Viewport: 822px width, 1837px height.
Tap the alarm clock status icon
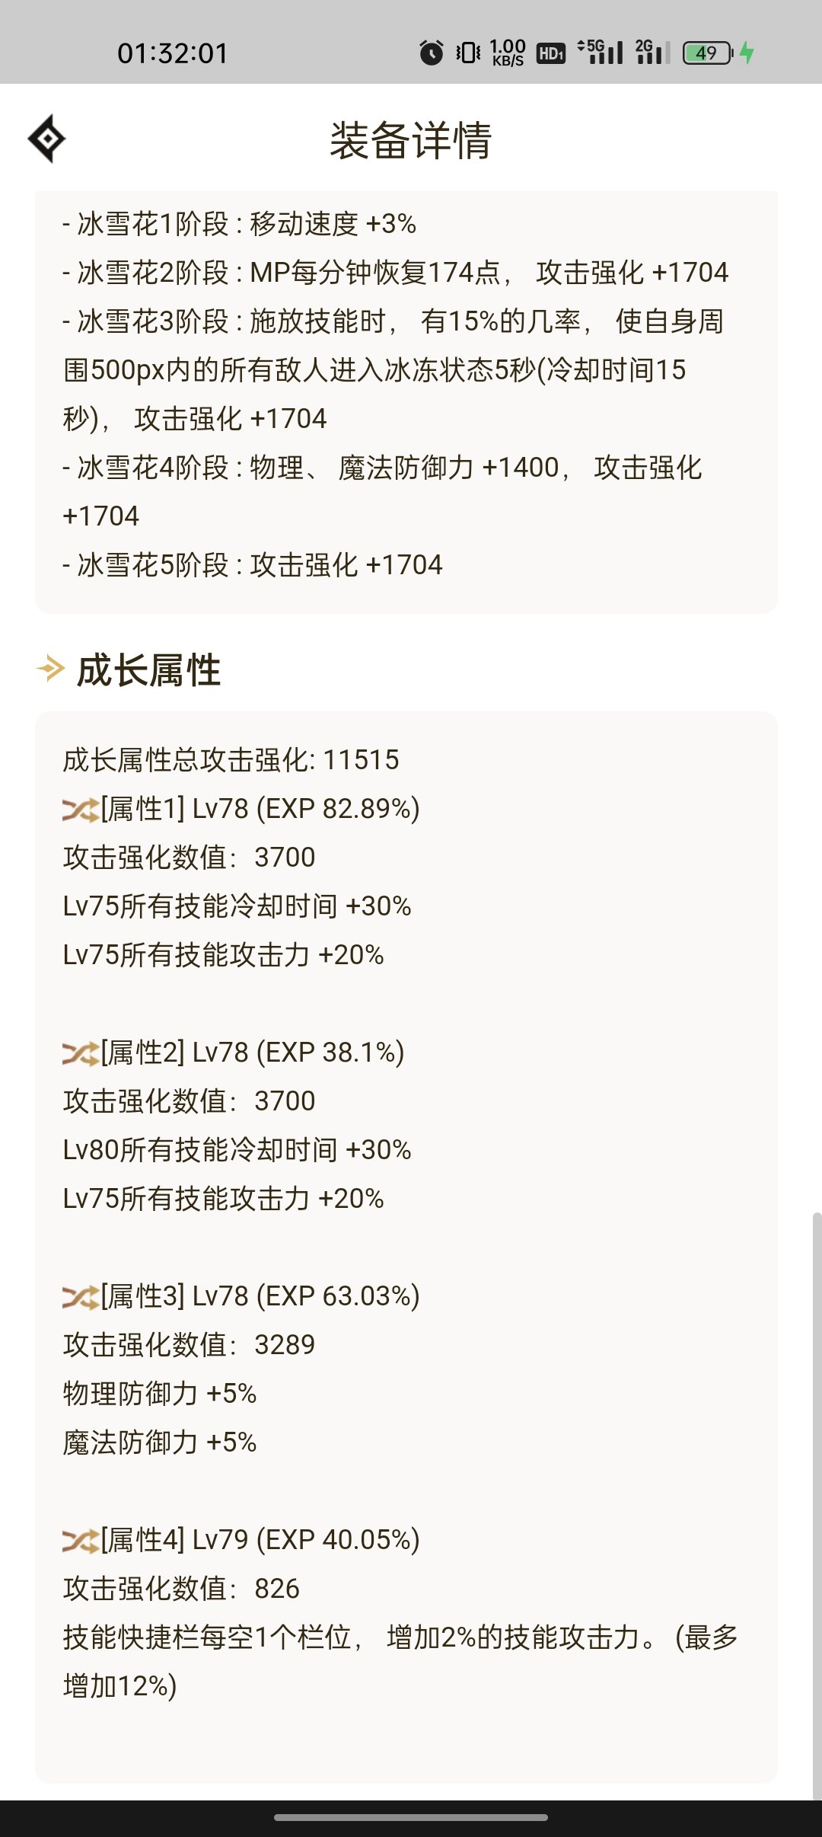[432, 53]
